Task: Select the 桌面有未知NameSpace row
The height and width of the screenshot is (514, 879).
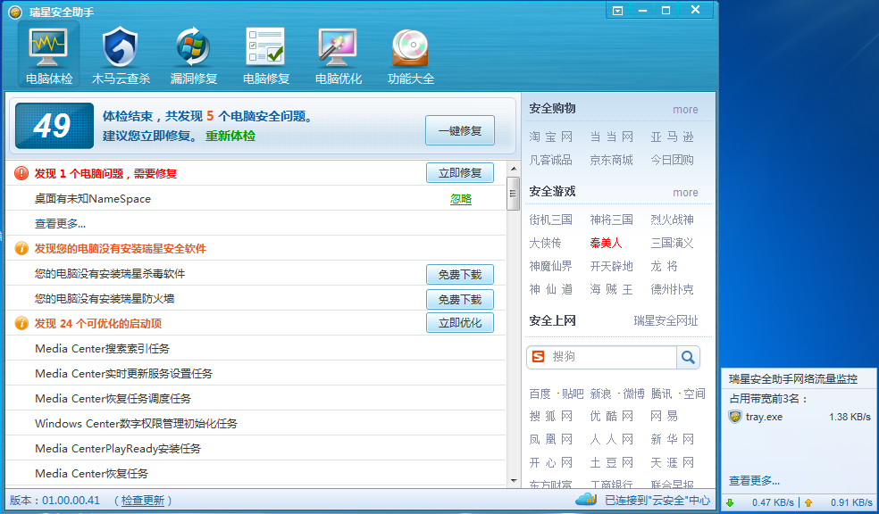Action: click(x=255, y=199)
